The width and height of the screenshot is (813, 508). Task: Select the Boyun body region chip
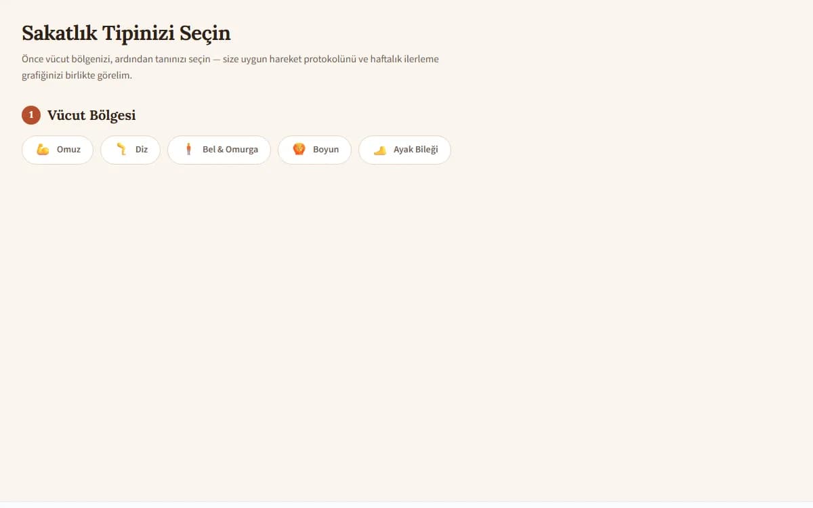314,150
